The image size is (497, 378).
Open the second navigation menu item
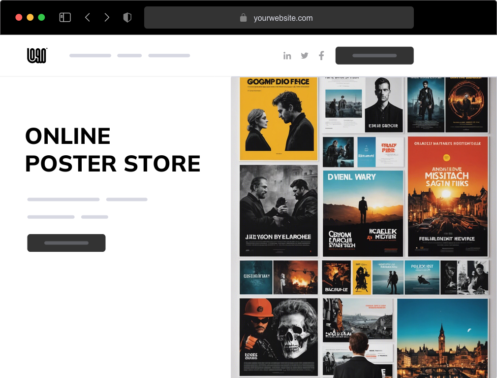point(129,56)
